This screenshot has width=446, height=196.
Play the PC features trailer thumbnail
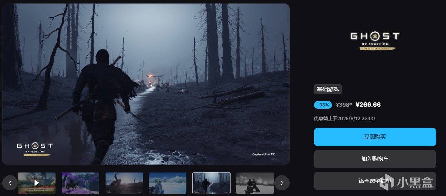pos(37,183)
